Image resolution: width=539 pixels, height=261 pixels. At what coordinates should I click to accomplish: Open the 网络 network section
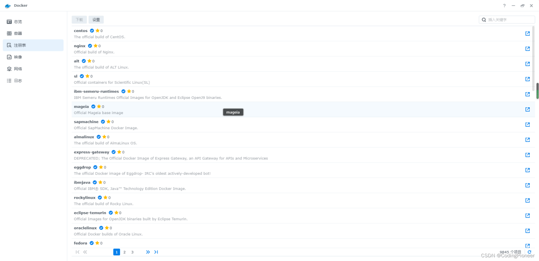[33, 69]
